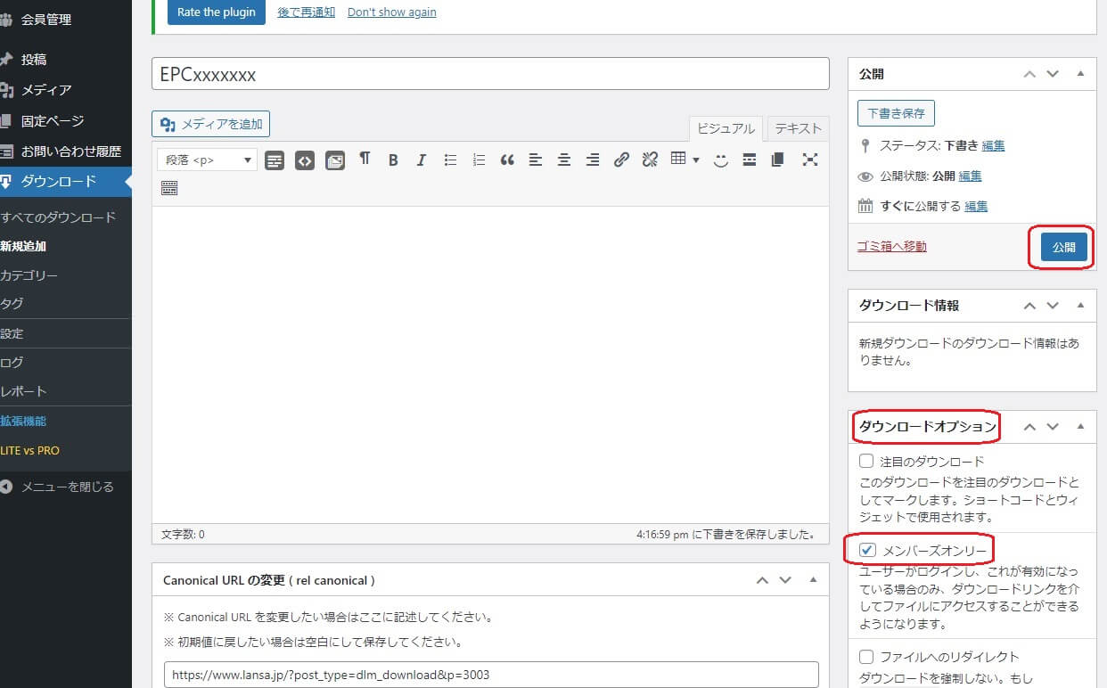Toggle the toolbar with keyboard icon
1107x688 pixels.
169,188
